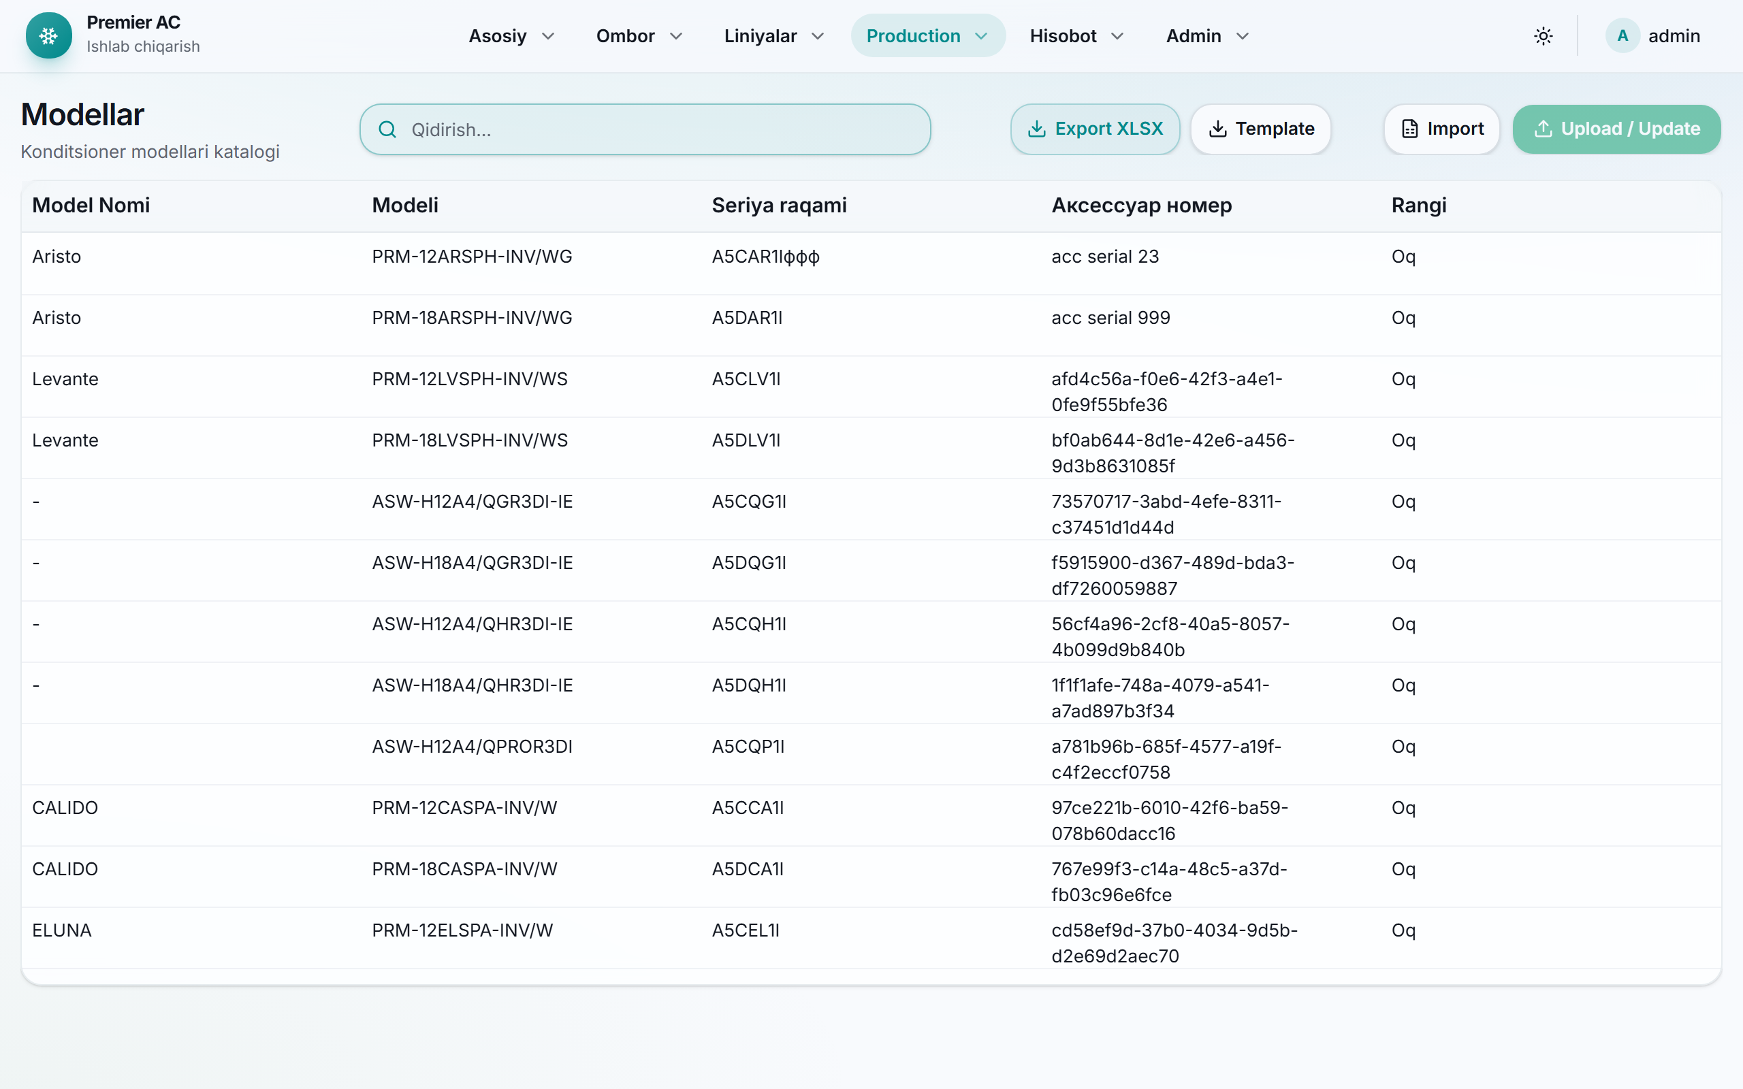Open the Production menu

928,36
